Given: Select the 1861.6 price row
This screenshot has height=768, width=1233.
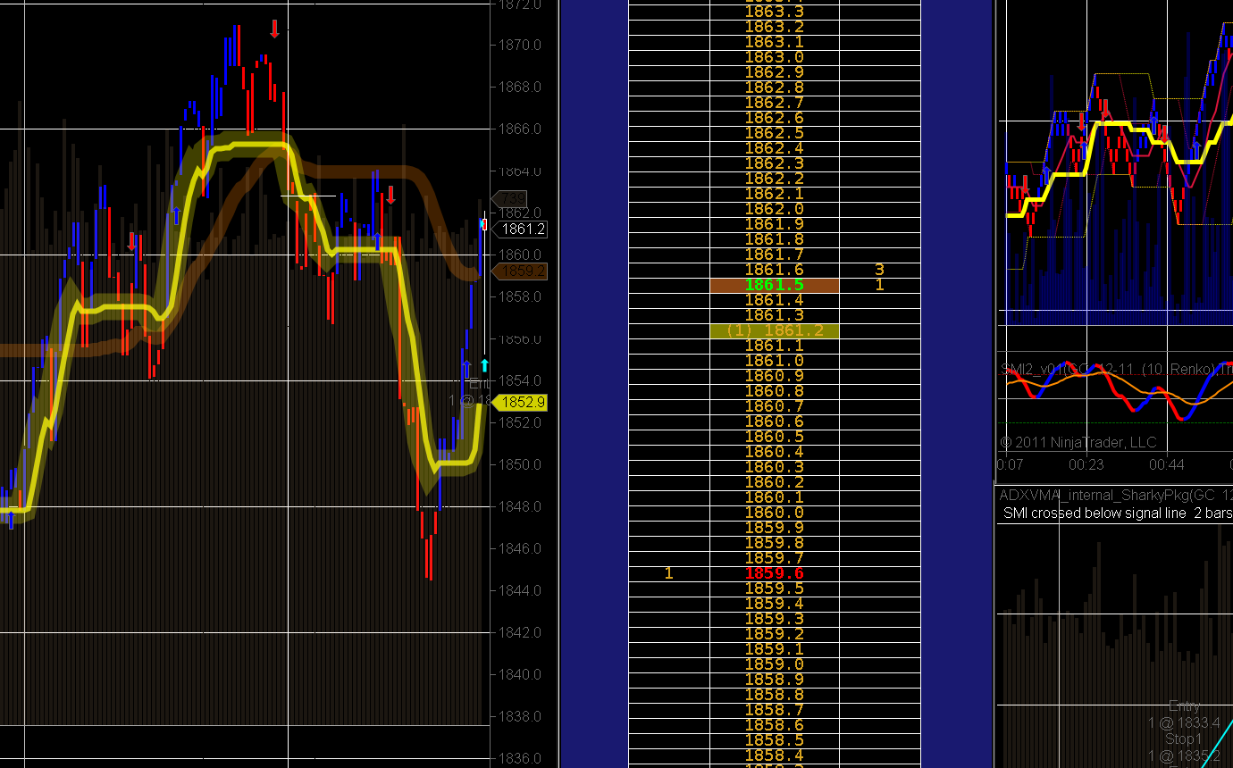Looking at the screenshot, I should pos(774,270).
